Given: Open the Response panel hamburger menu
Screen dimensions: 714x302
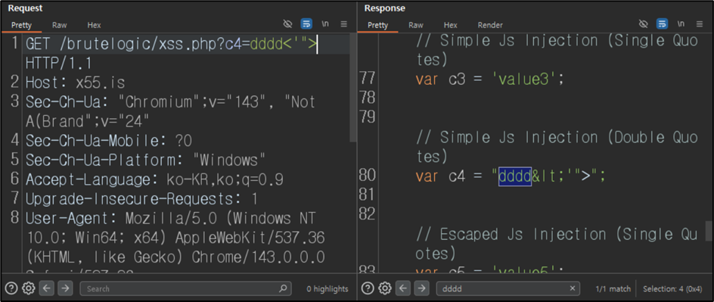Looking at the screenshot, I should click(700, 23).
